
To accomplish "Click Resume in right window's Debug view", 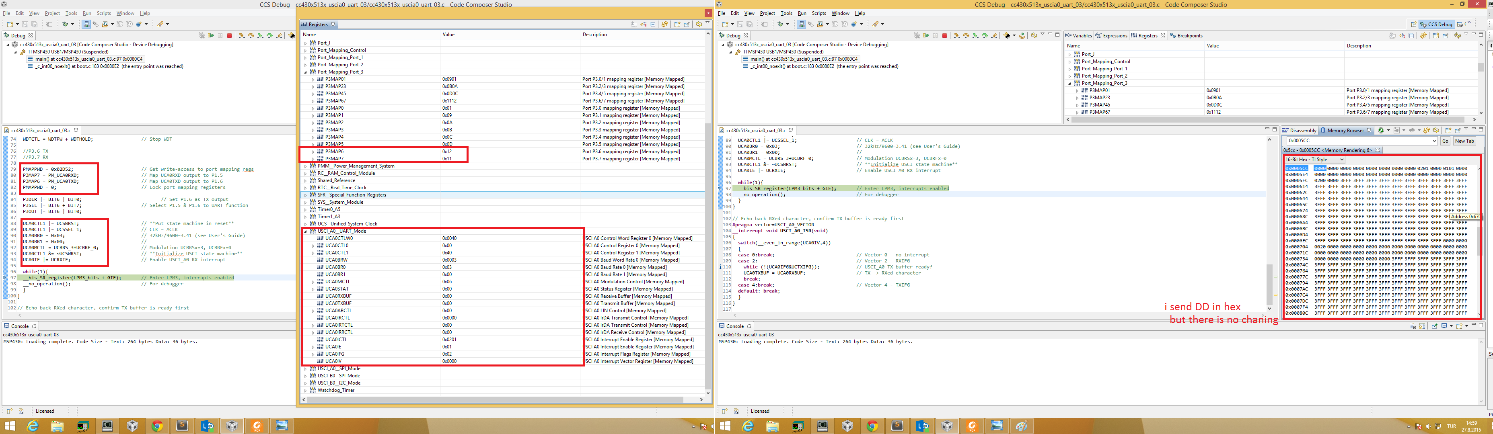I will click(x=926, y=35).
